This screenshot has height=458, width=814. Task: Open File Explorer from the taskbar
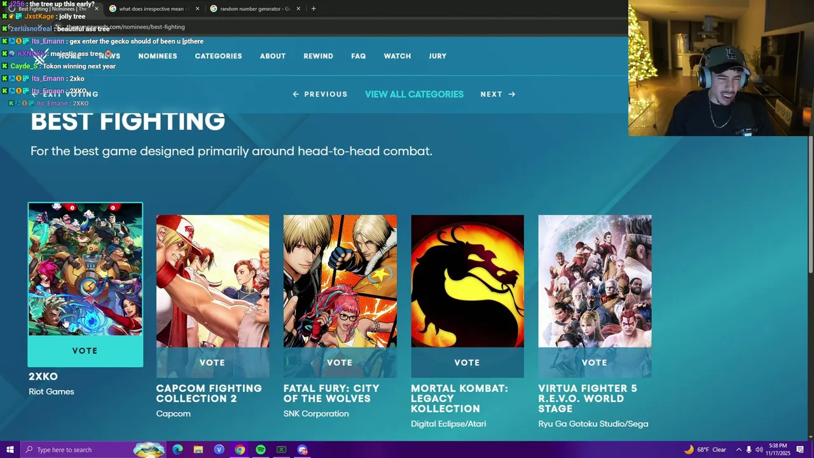pos(198,450)
